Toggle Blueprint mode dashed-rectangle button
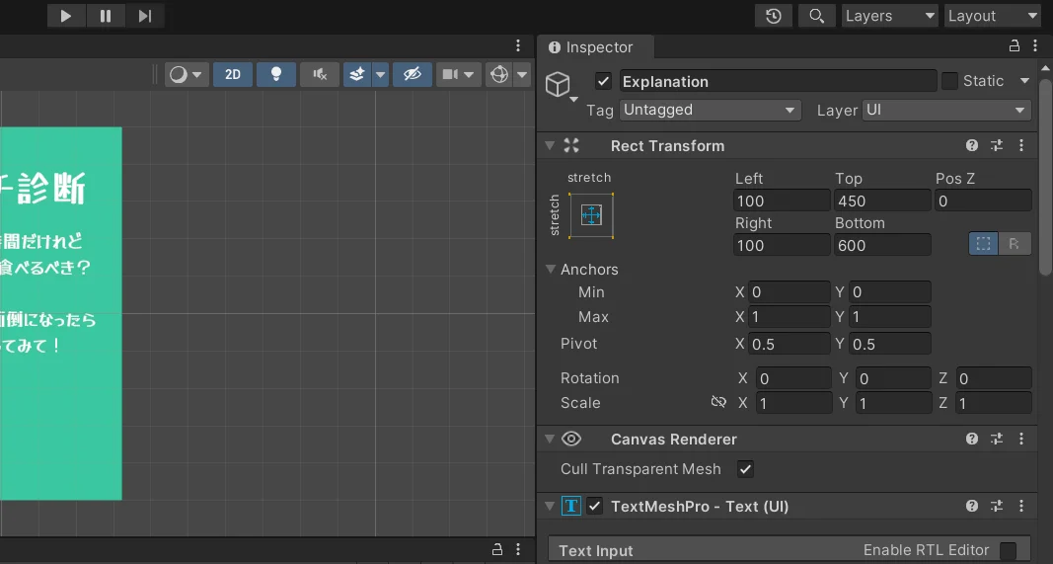Image resolution: width=1053 pixels, height=564 pixels. point(983,243)
